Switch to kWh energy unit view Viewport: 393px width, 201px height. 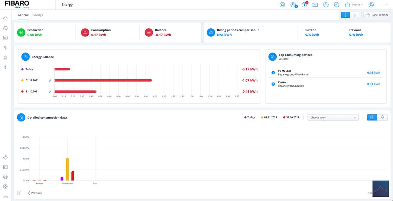pyautogui.click(x=345, y=15)
